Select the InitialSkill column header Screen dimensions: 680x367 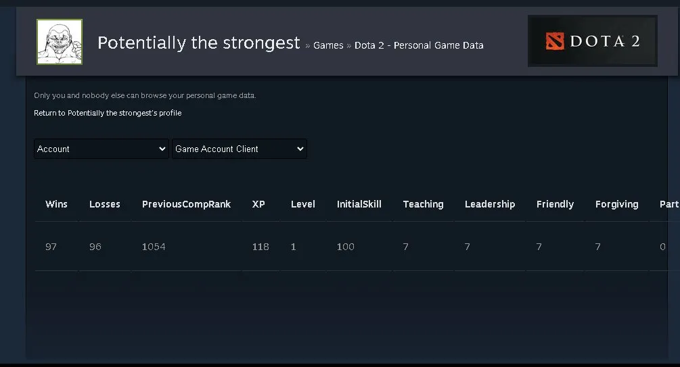click(359, 204)
